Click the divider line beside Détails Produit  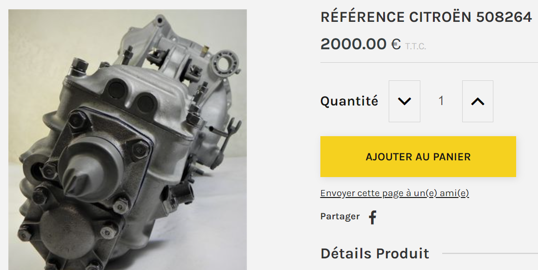coord(490,254)
